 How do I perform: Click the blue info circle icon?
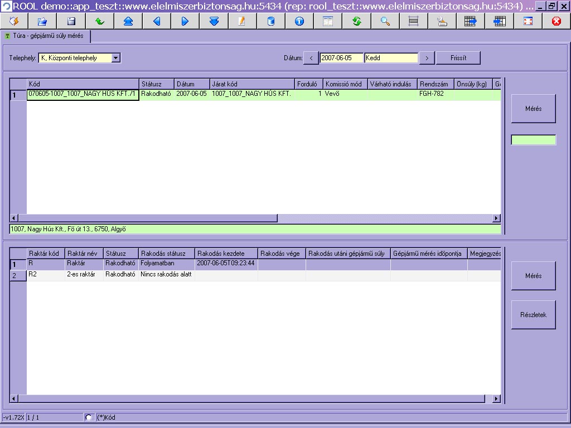click(299, 21)
